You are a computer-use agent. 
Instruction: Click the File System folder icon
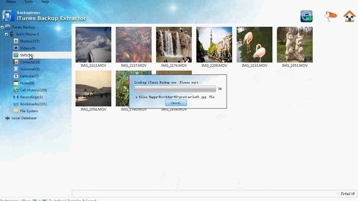pos(16,111)
